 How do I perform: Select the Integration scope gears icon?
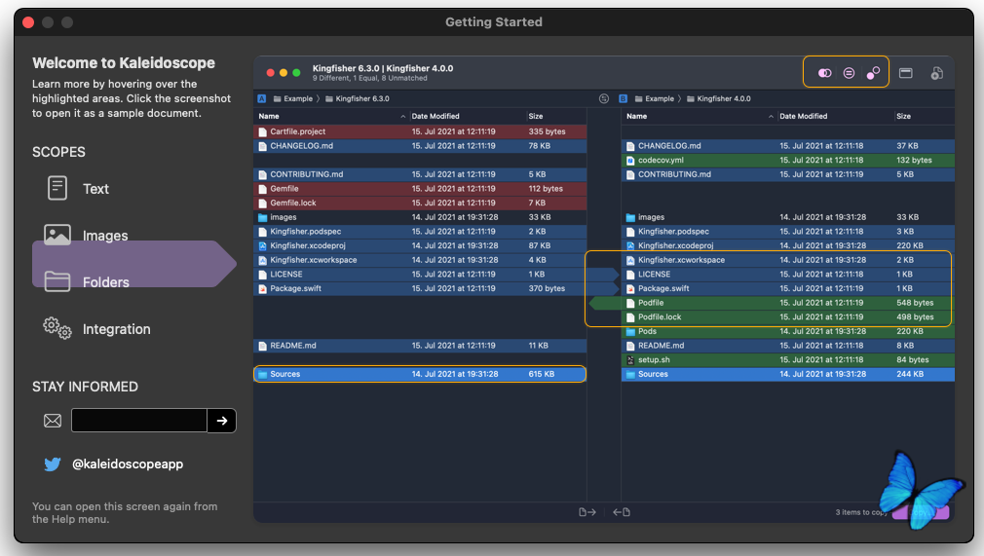pos(57,329)
